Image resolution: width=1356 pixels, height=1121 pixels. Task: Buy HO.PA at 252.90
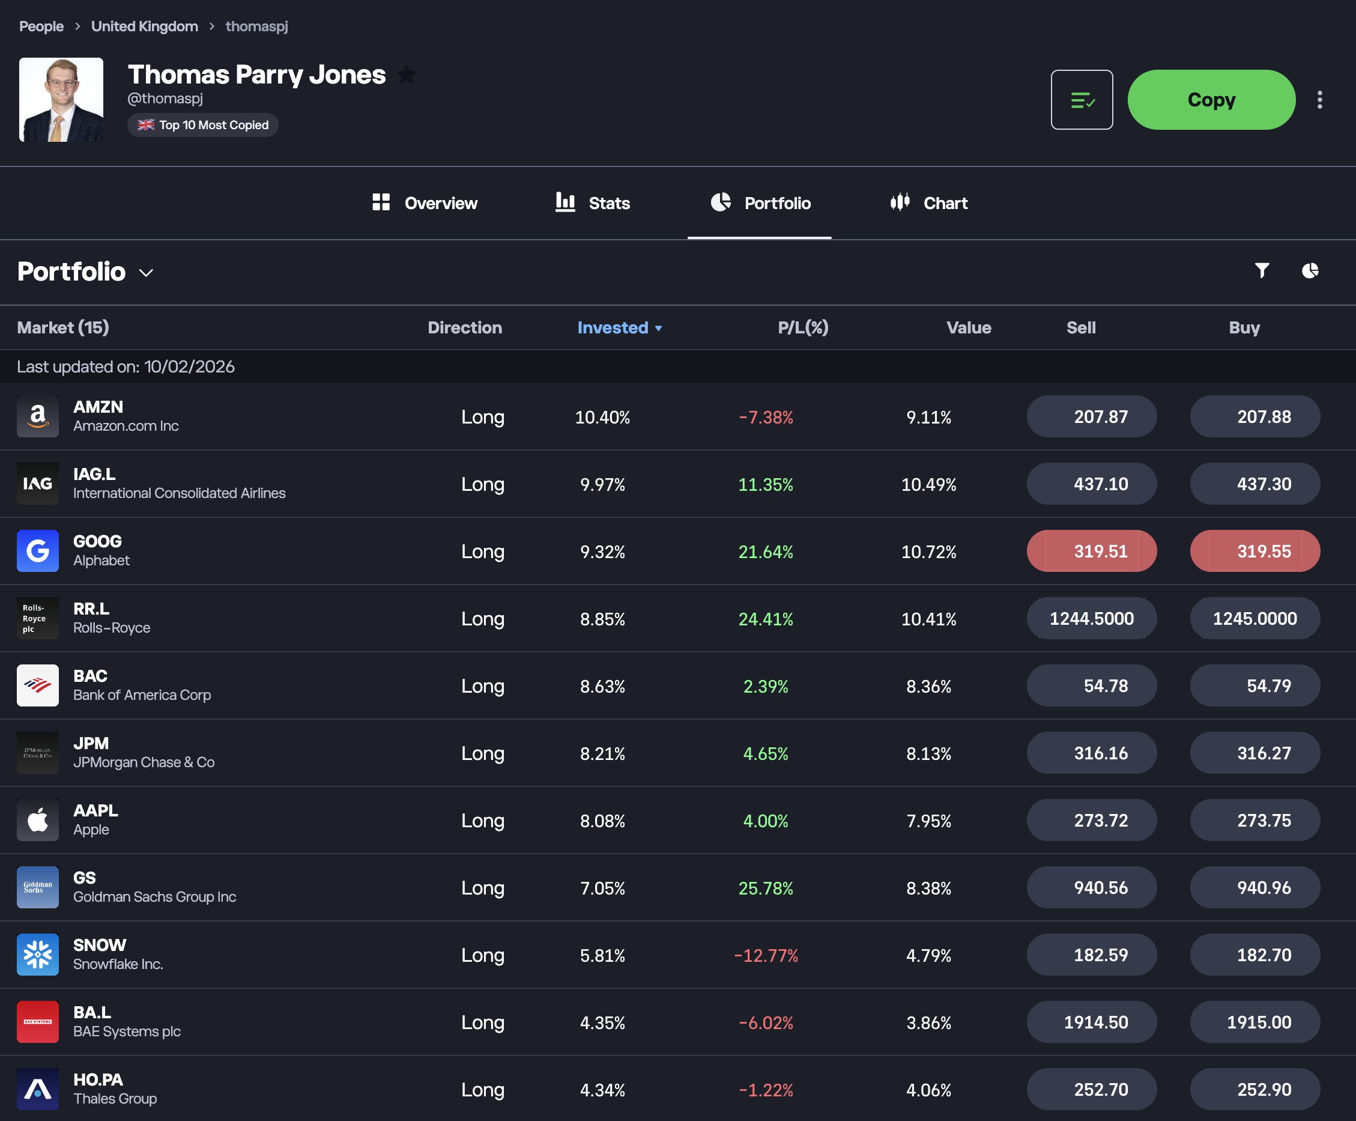pyautogui.click(x=1255, y=1089)
